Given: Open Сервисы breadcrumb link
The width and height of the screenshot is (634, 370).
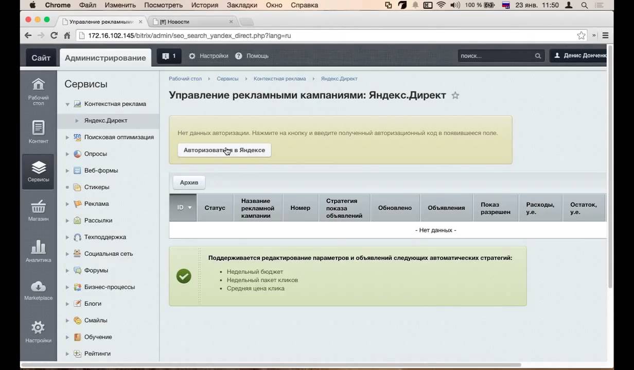Looking at the screenshot, I should point(227,79).
